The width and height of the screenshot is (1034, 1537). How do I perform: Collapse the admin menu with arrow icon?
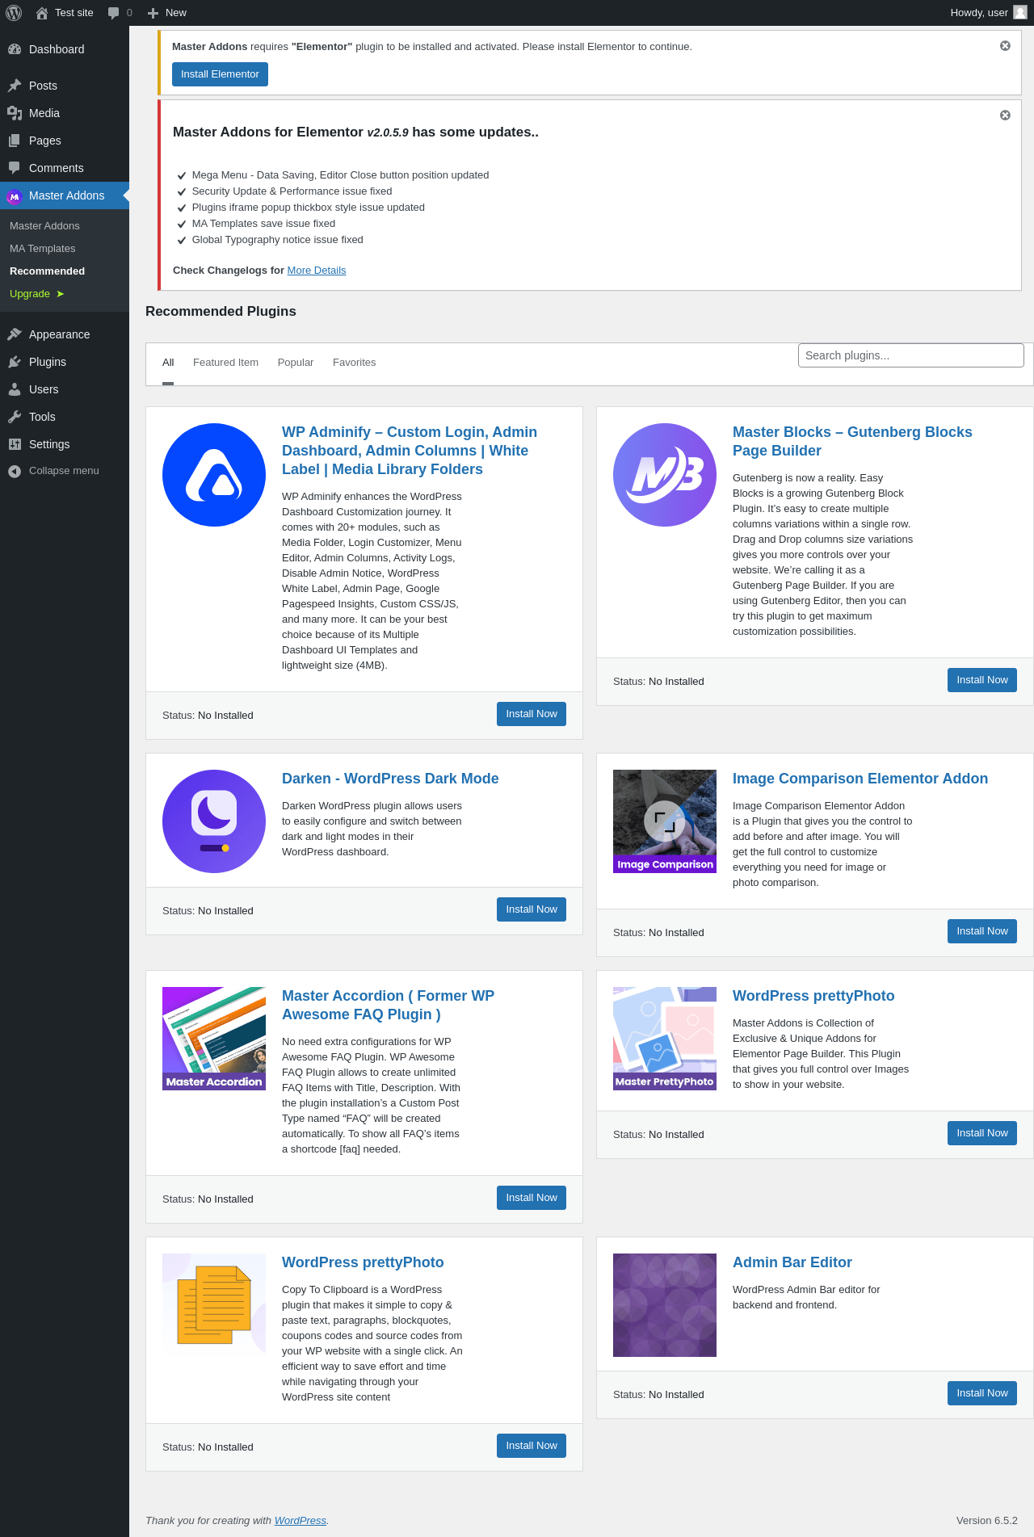pos(15,471)
